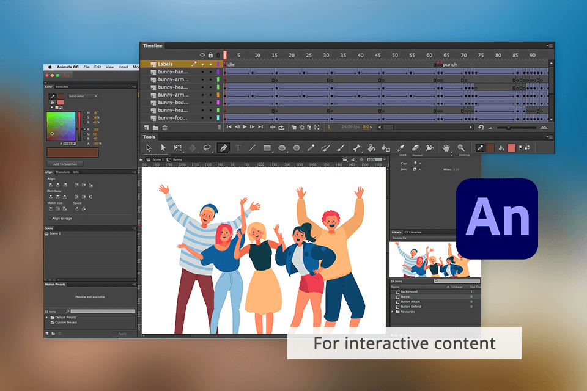Toggle visibility dot of Labels layer
Image resolution: width=587 pixels, height=391 pixels.
[202, 64]
